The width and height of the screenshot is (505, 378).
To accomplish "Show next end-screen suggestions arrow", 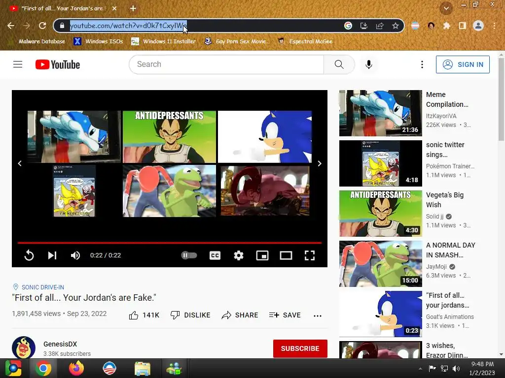I will click(319, 163).
